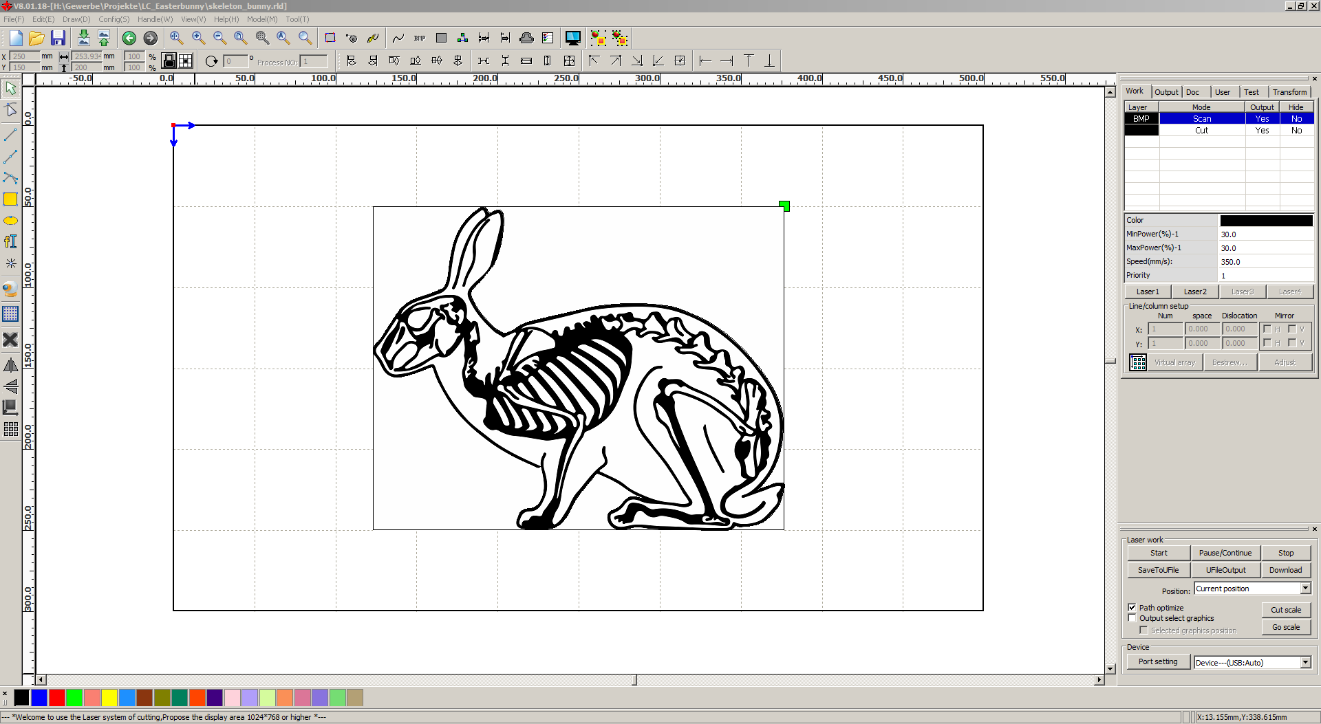The width and height of the screenshot is (1321, 724).
Task: Choose the straight line drawing tool
Action: (x=10, y=135)
